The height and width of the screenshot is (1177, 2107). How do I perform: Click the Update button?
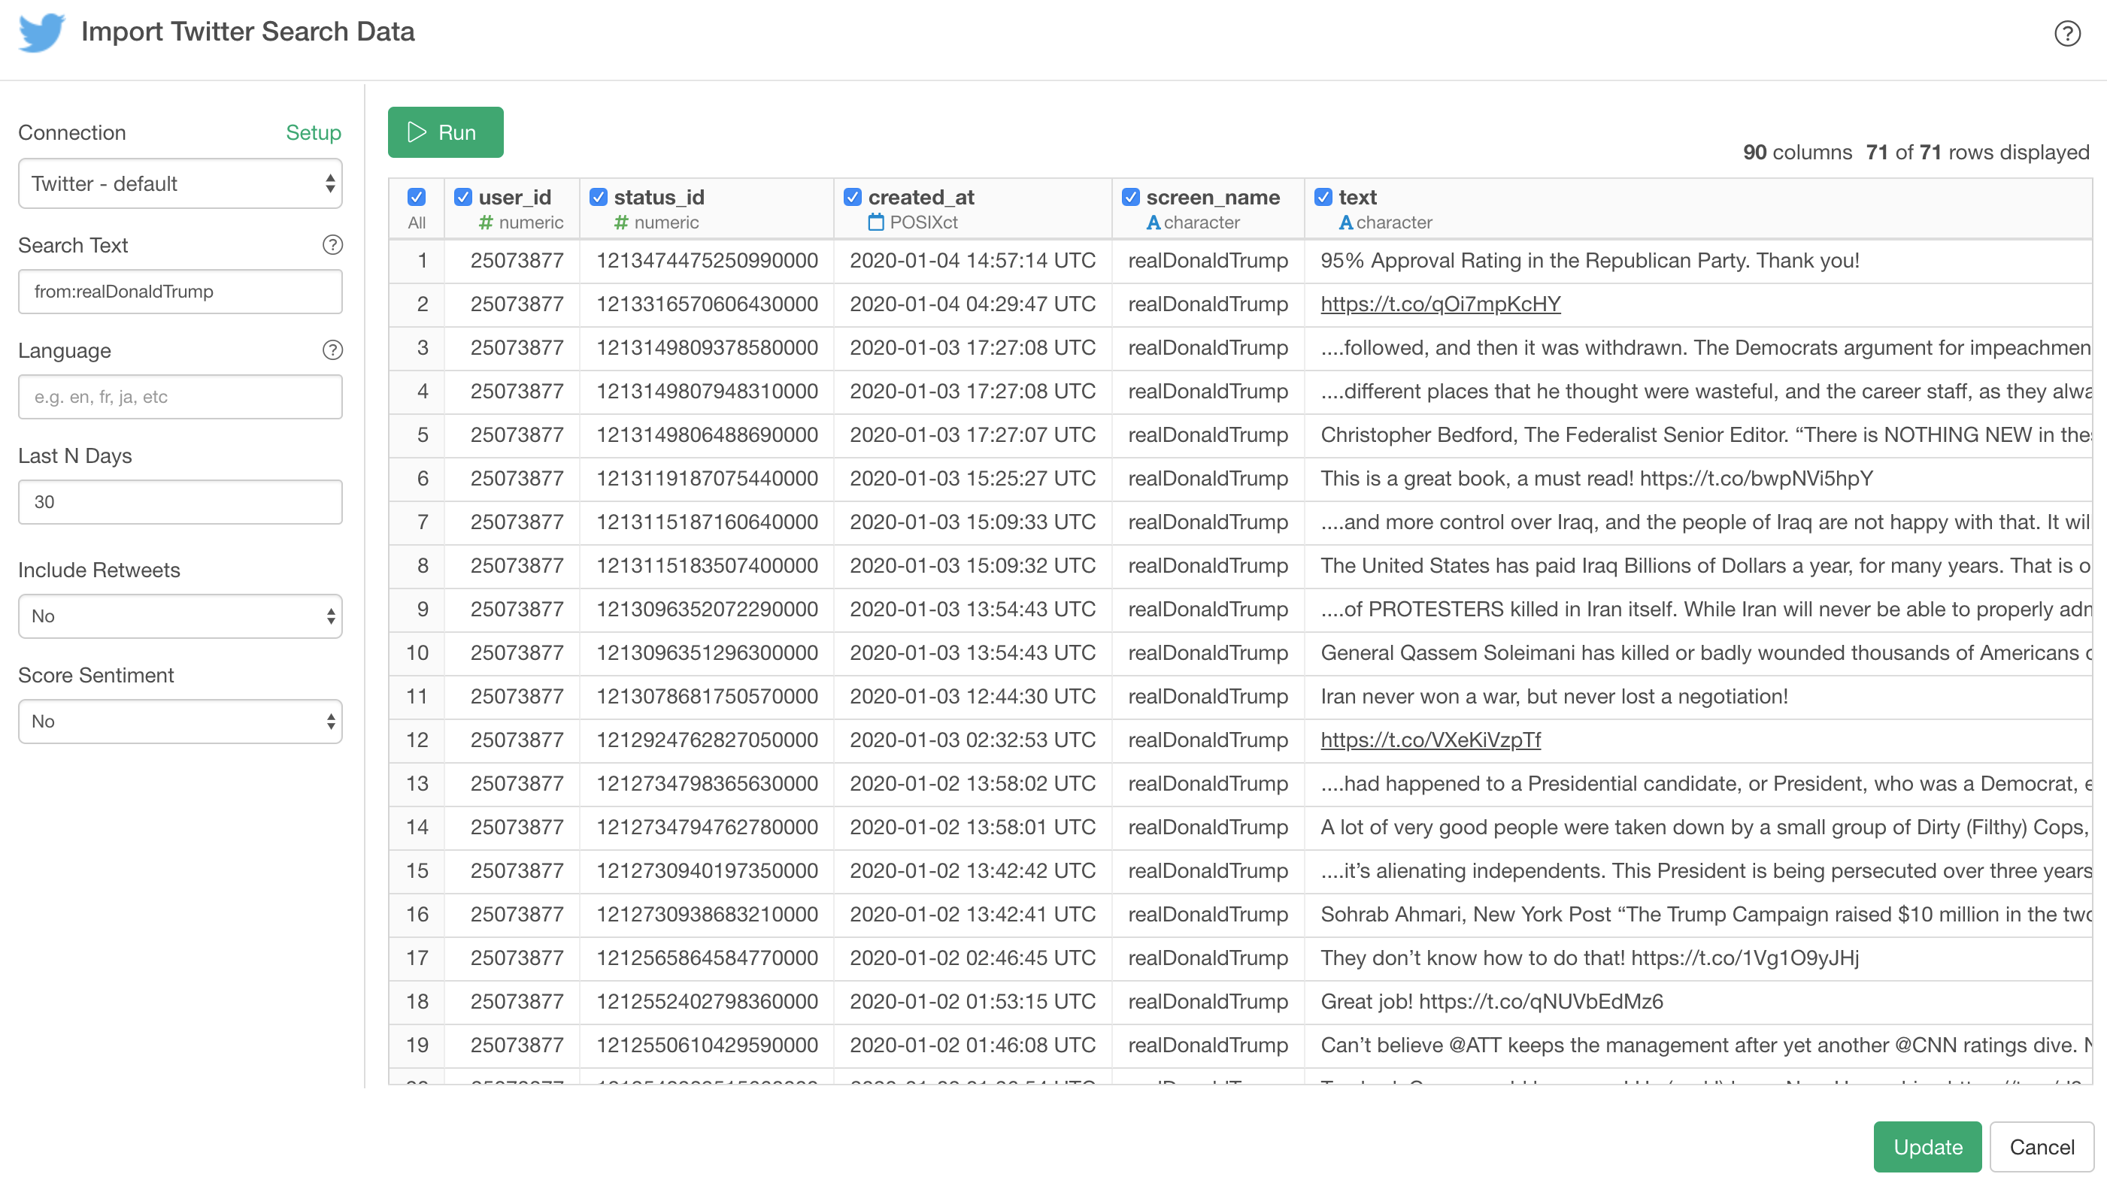click(x=1927, y=1147)
